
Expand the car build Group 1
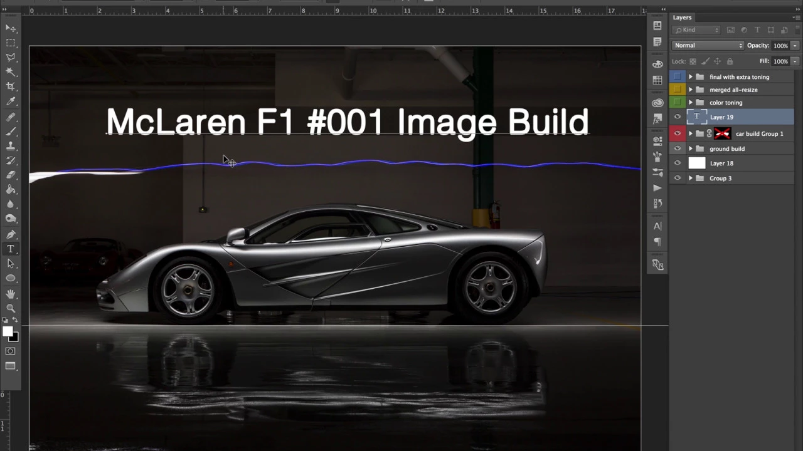[x=691, y=133]
